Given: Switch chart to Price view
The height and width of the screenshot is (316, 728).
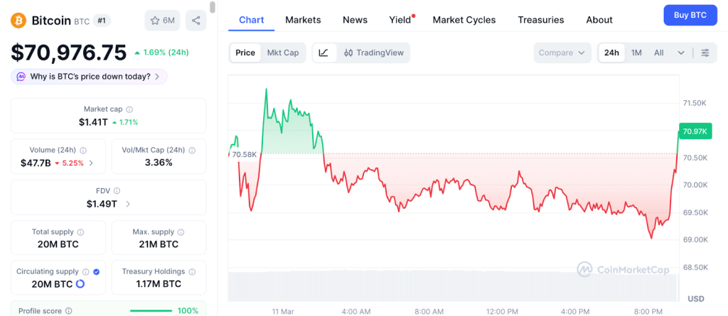Looking at the screenshot, I should click(245, 53).
